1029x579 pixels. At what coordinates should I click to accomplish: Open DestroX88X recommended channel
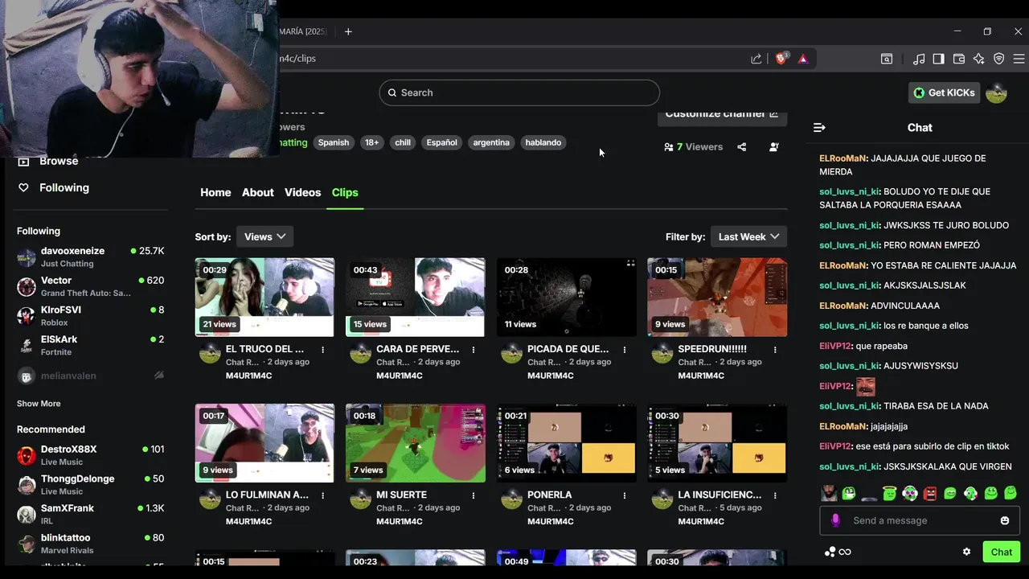click(x=90, y=455)
